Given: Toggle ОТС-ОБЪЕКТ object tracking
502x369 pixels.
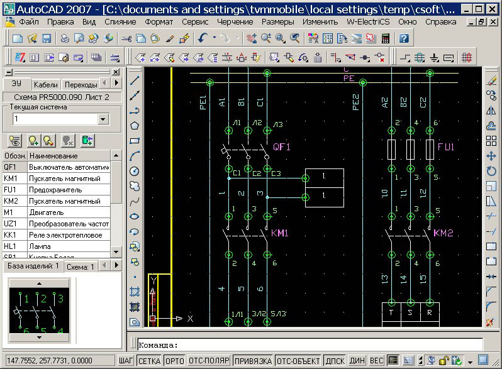Looking at the screenshot, I should tap(298, 361).
